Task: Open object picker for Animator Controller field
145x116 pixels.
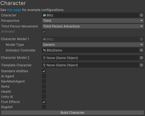Action: click(x=141, y=50)
